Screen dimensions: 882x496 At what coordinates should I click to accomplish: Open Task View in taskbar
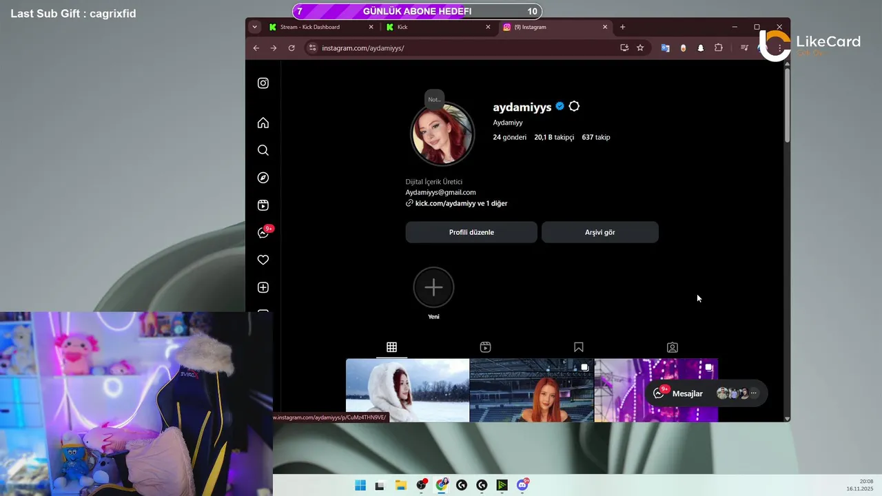[x=379, y=485]
